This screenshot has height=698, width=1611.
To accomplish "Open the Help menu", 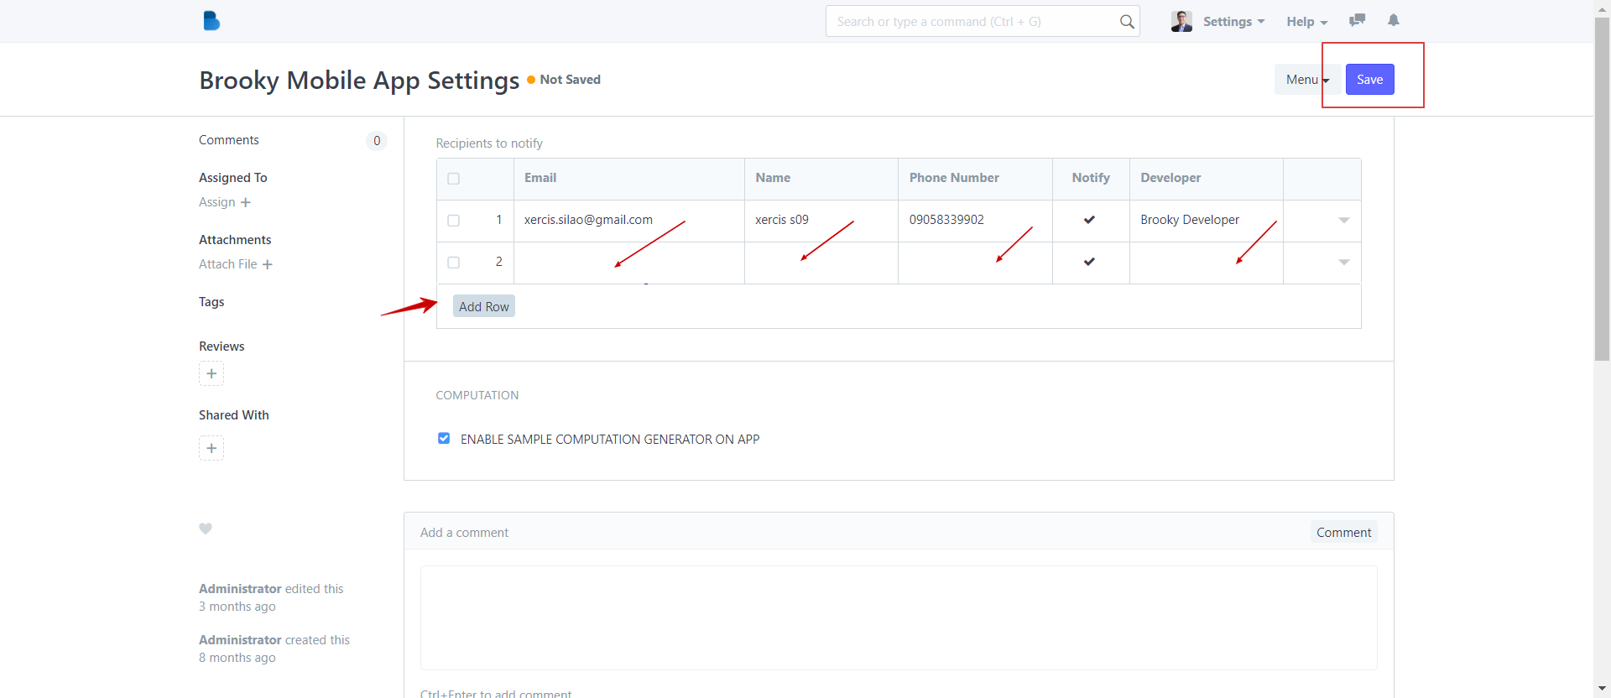I will (1306, 22).
